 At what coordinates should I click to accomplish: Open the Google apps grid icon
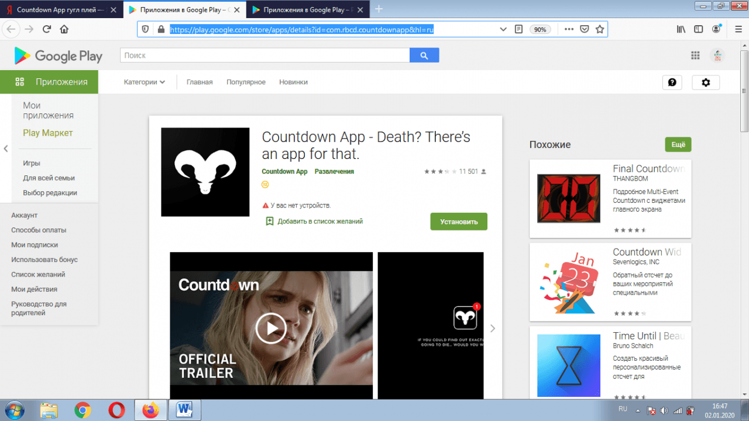(695, 56)
